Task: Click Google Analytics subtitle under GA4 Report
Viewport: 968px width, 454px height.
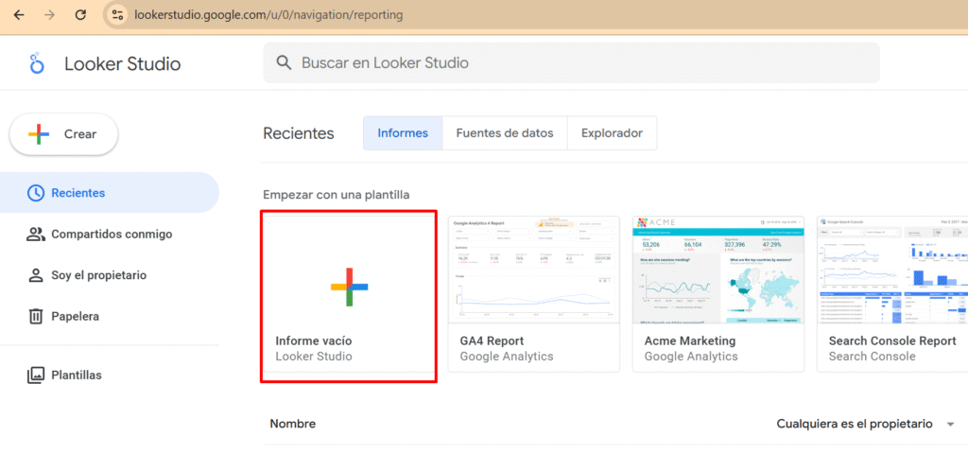Action: click(x=507, y=357)
